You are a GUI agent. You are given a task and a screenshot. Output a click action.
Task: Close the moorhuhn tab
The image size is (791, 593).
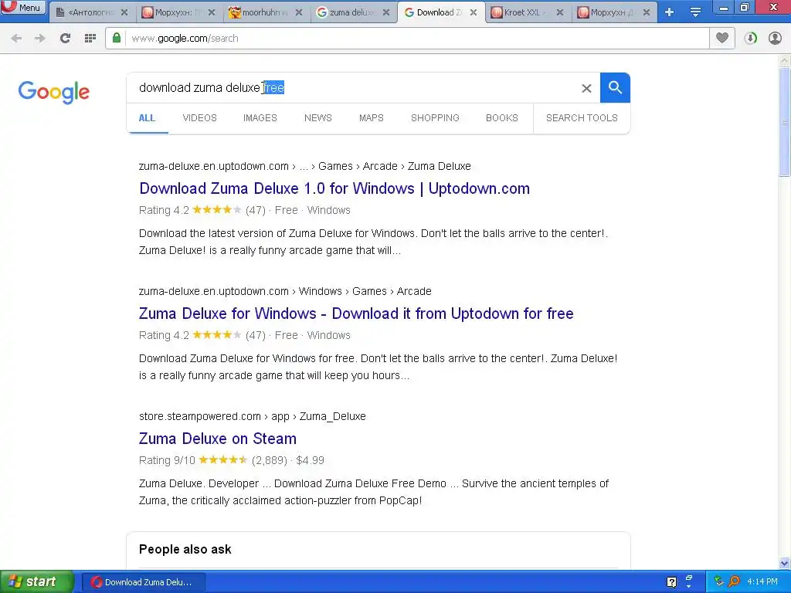[x=299, y=12]
